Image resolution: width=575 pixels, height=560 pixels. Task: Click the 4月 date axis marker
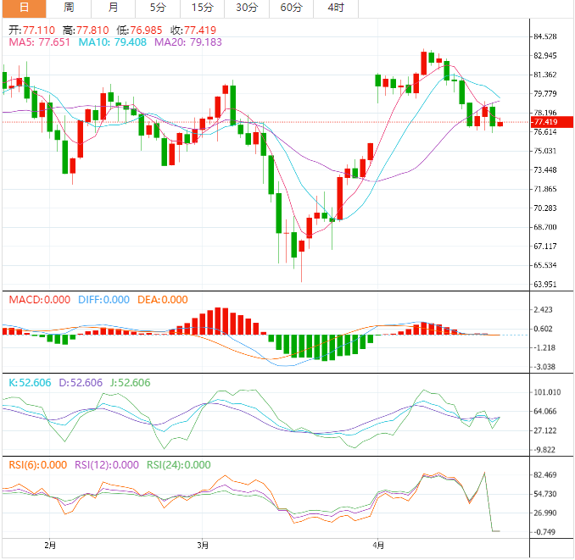378,545
